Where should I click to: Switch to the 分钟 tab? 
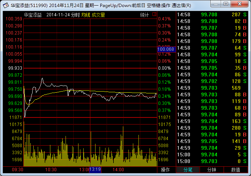pos(212,170)
